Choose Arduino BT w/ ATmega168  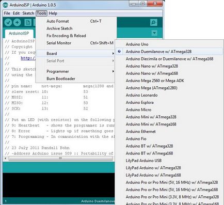click(x=169, y=153)
